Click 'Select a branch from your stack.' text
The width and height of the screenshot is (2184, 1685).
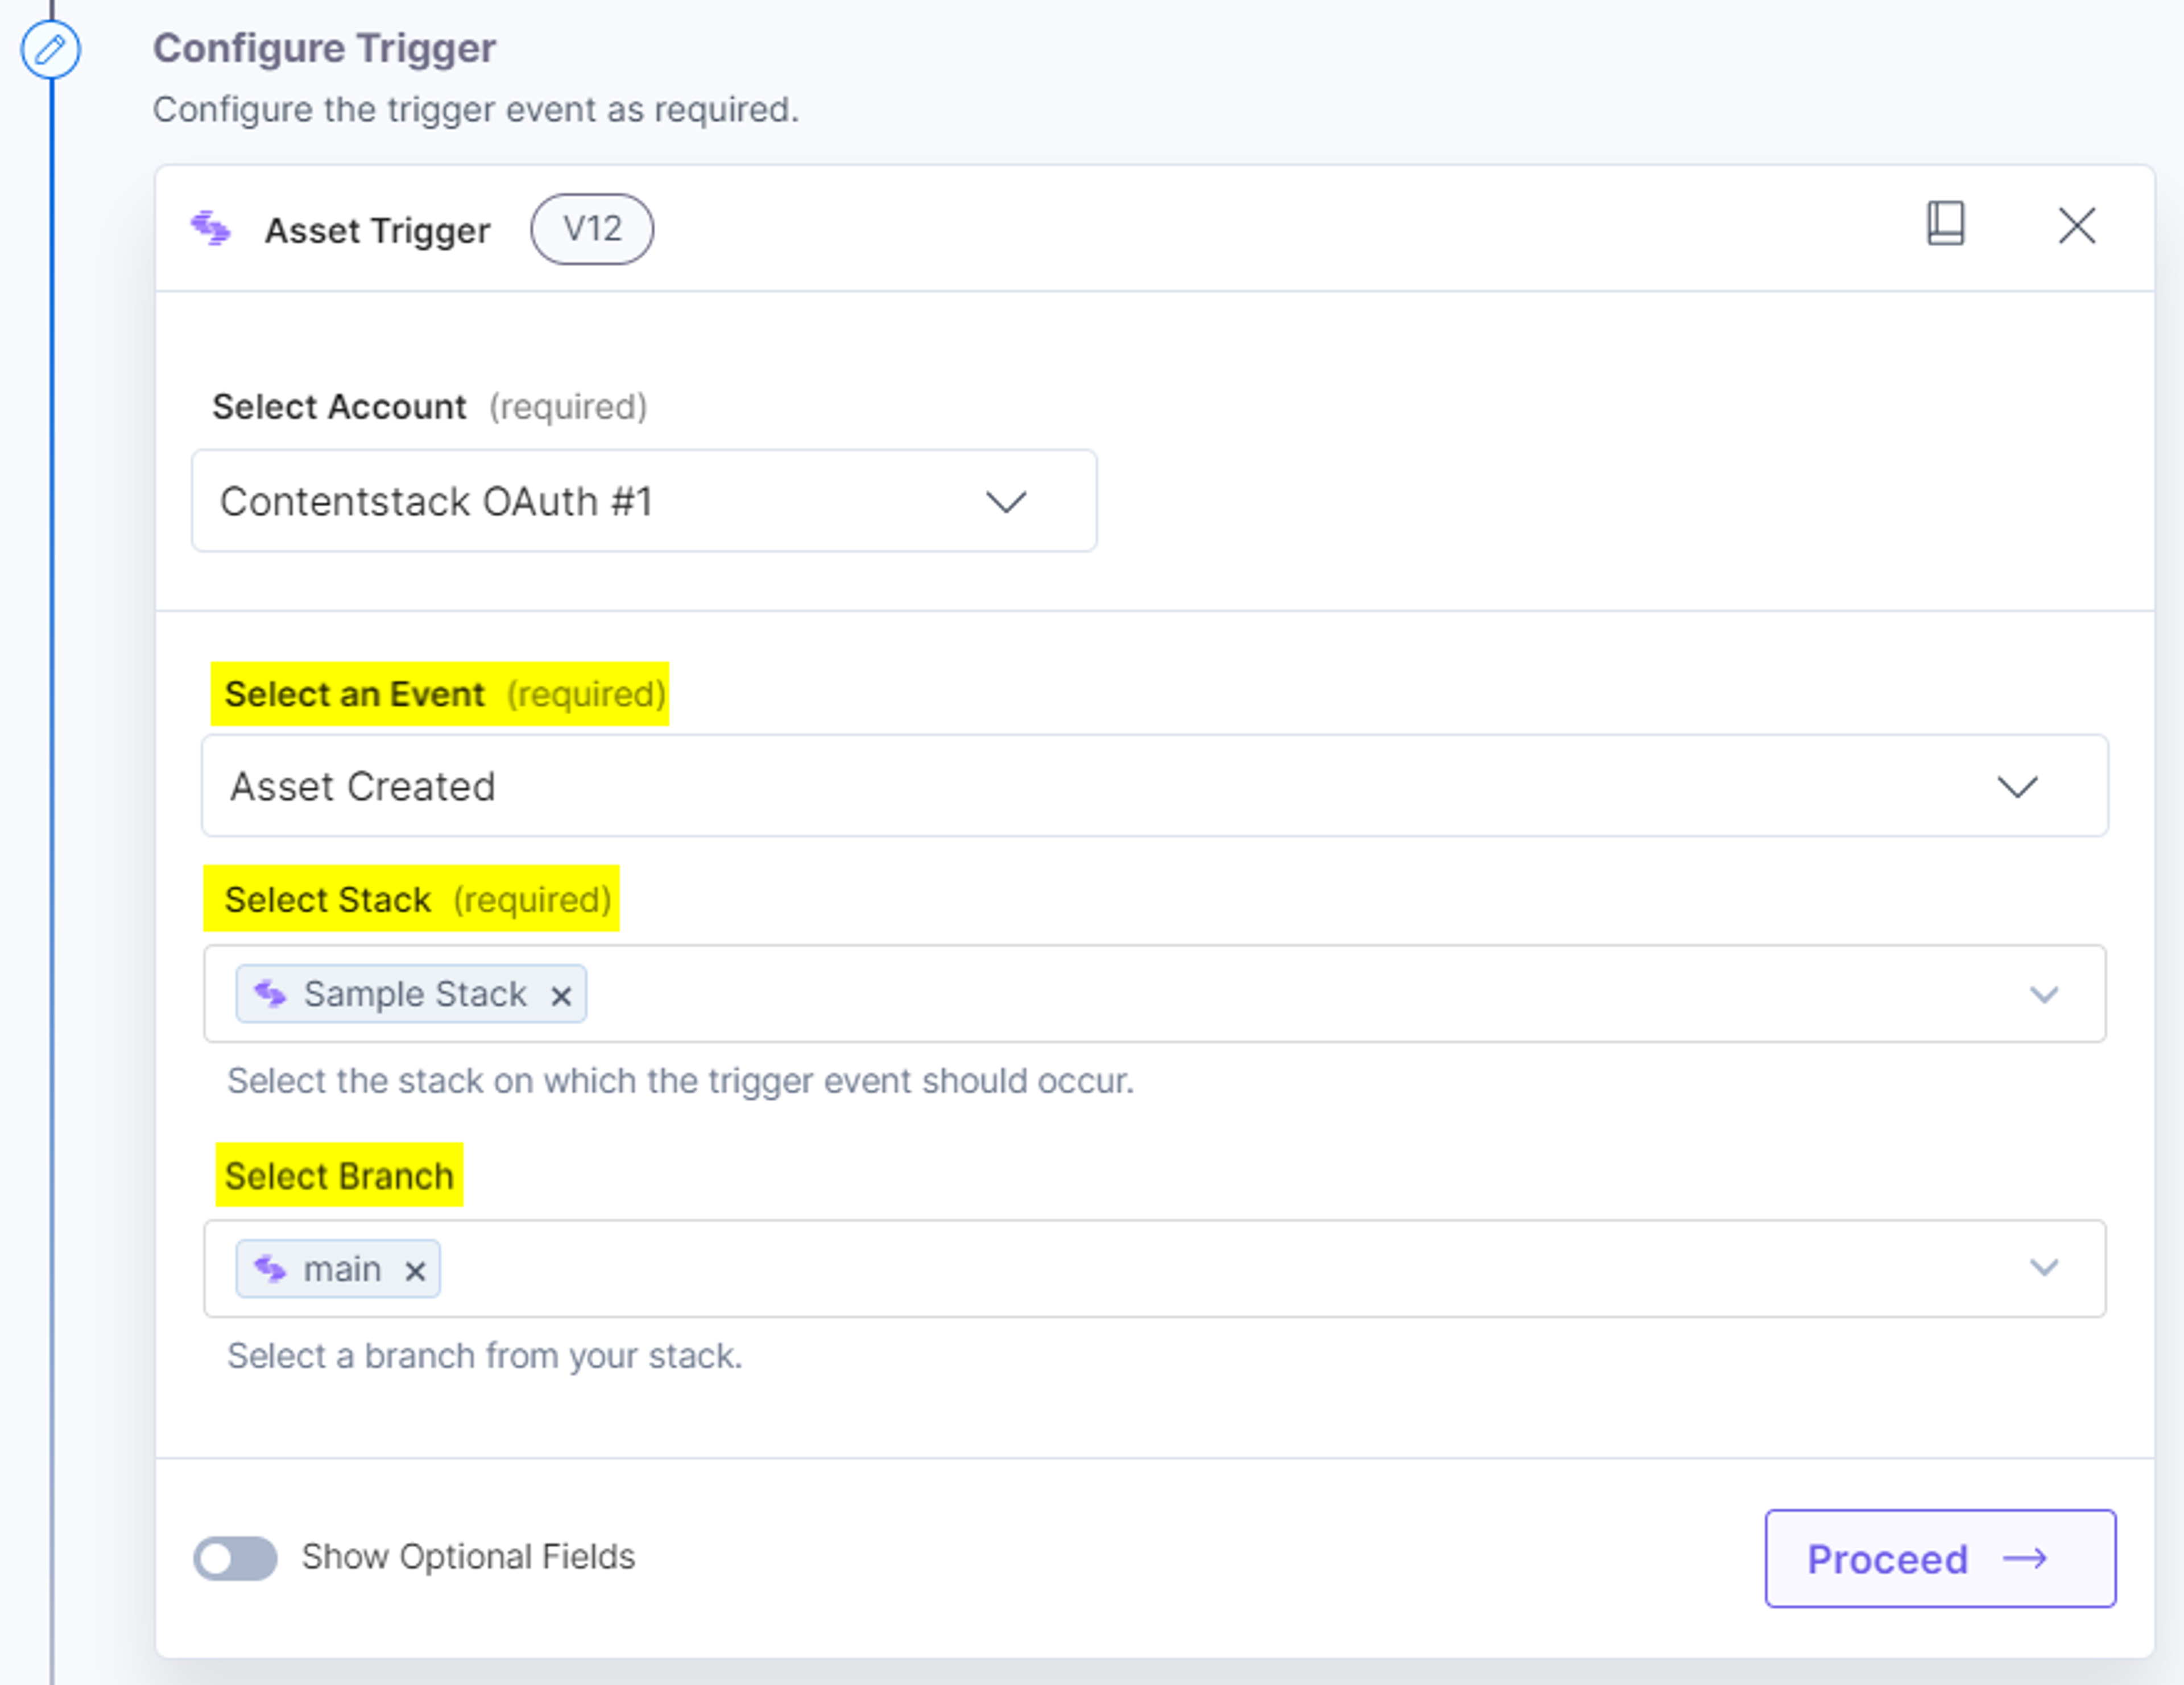pos(485,1356)
